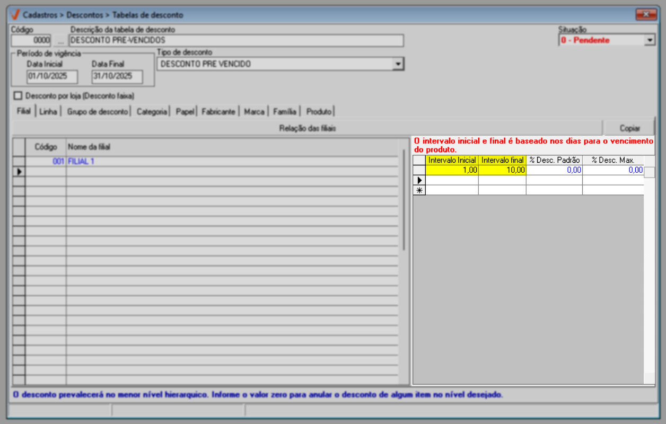Open the Situação dropdown
This screenshot has width=666, height=424.
(x=650, y=40)
